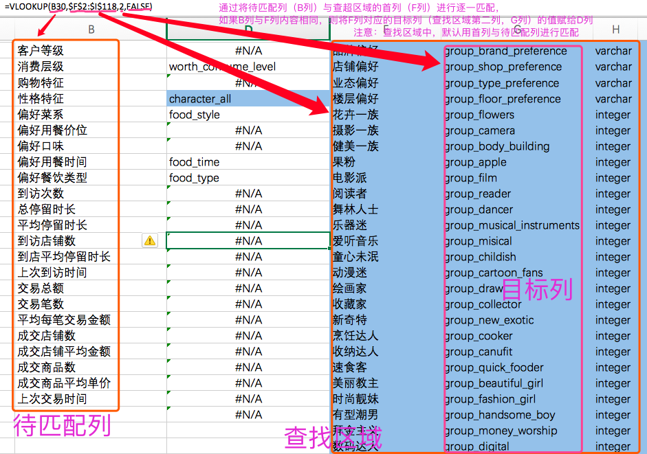Click the 楼层偏好 cell
Screen dimensions: 647x454
386,98
